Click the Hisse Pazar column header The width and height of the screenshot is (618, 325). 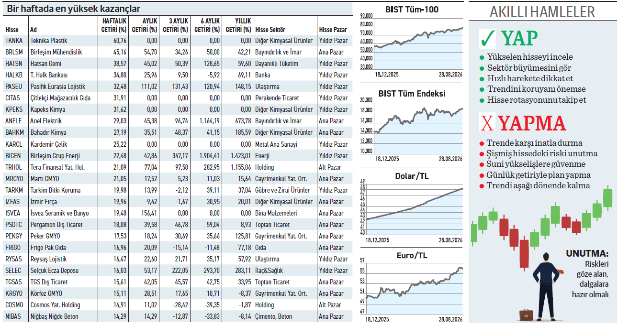click(x=333, y=30)
